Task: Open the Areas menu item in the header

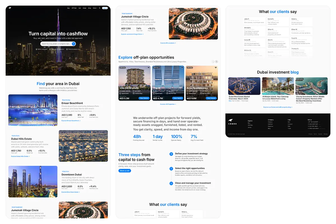Action: click(85, 8)
